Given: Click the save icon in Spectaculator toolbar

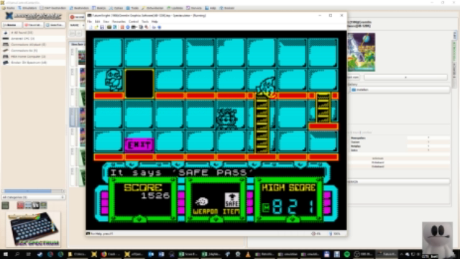Looking at the screenshot, I should point(102,27).
